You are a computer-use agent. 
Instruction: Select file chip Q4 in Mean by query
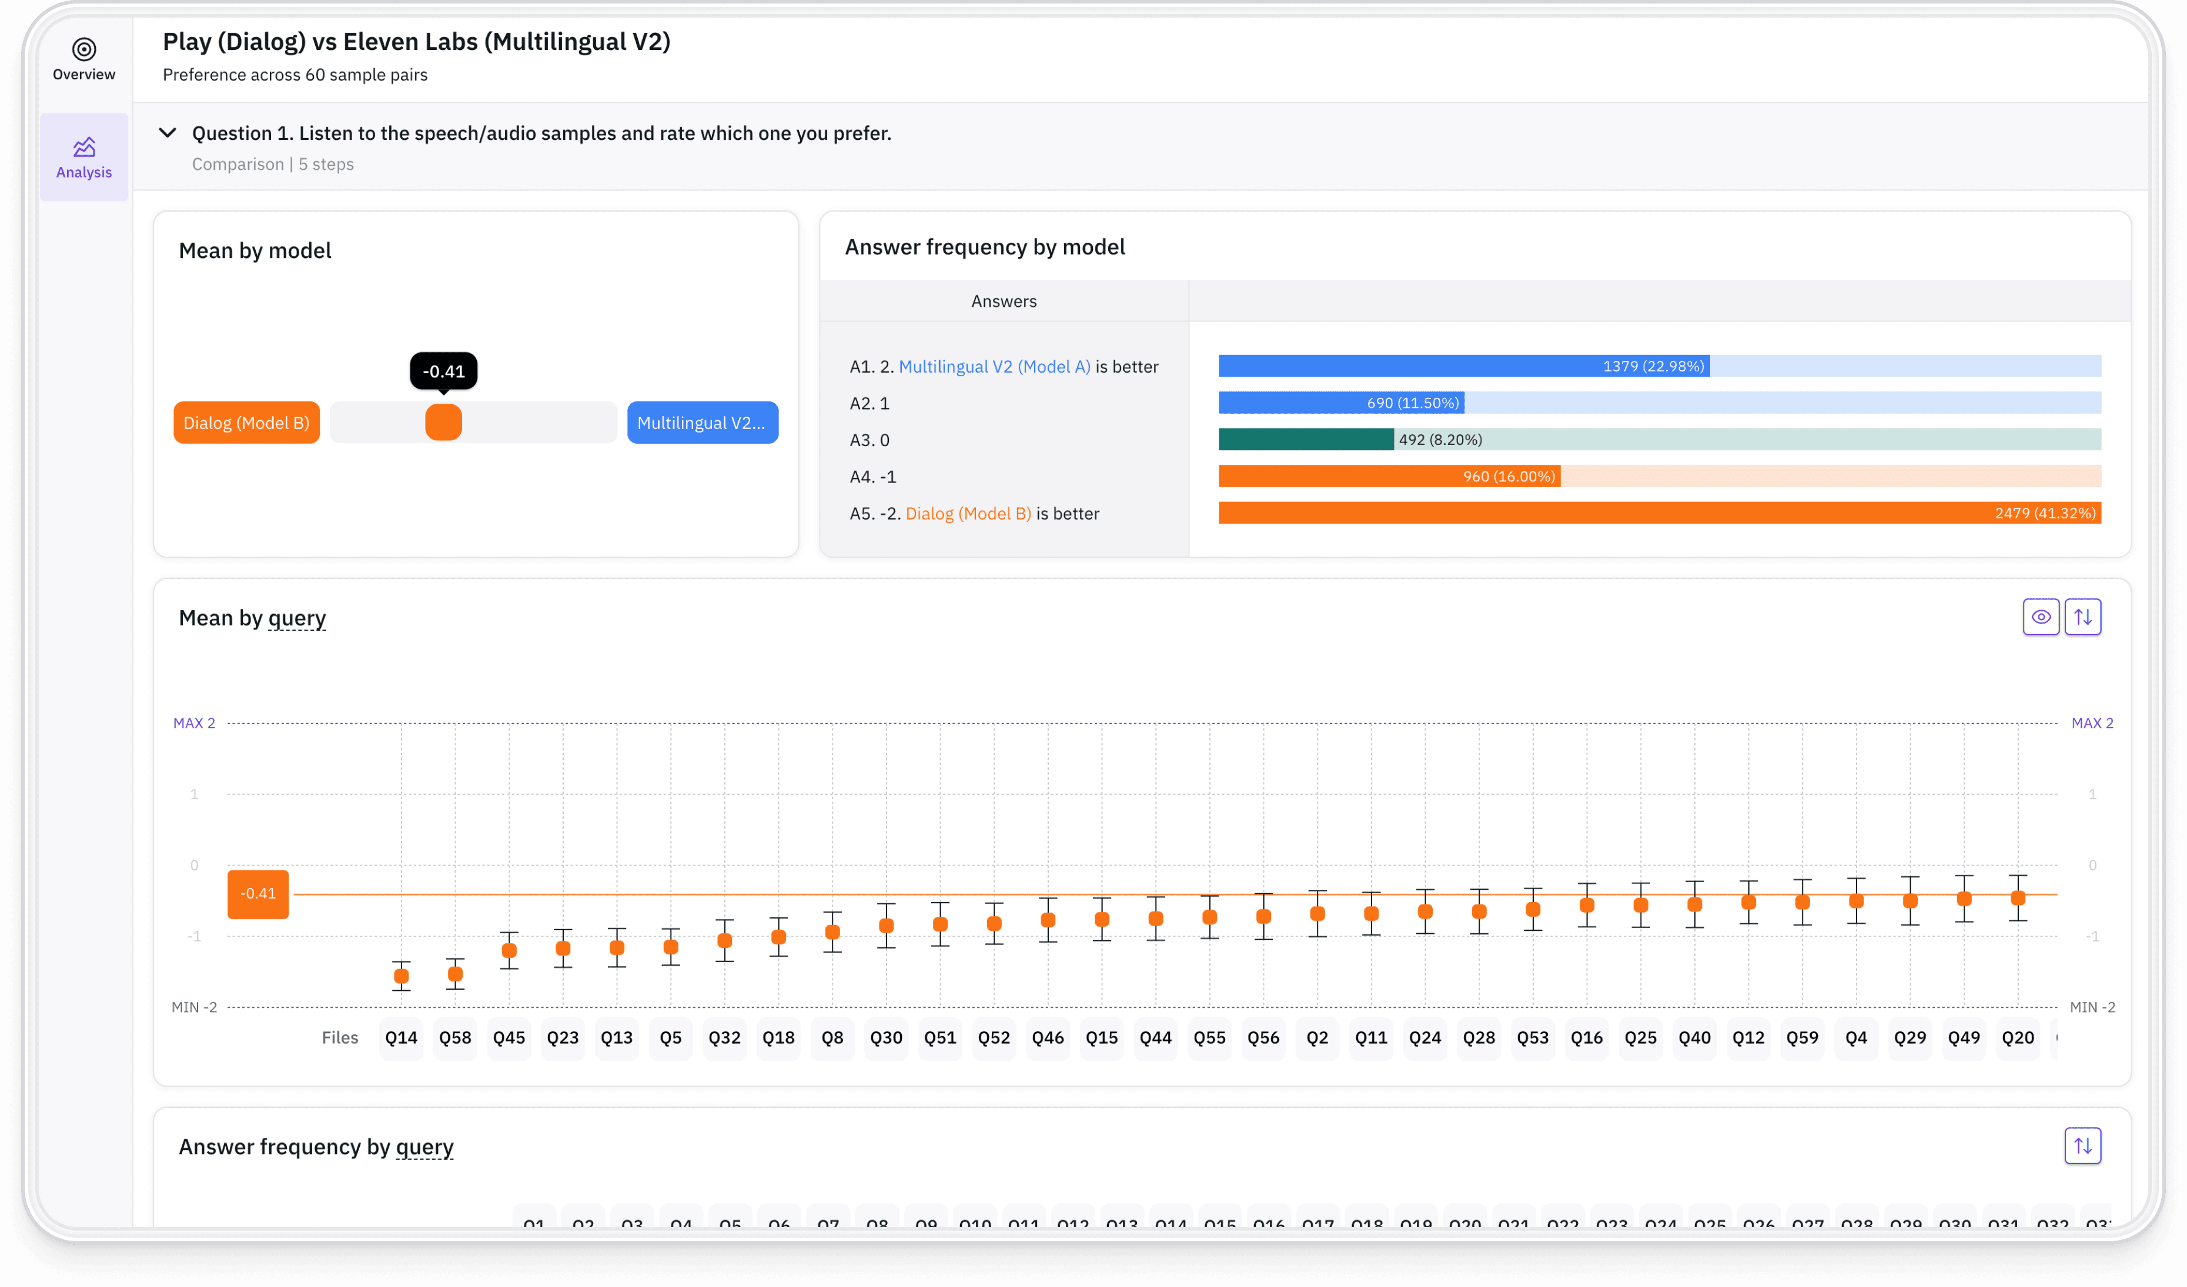click(x=1857, y=1037)
